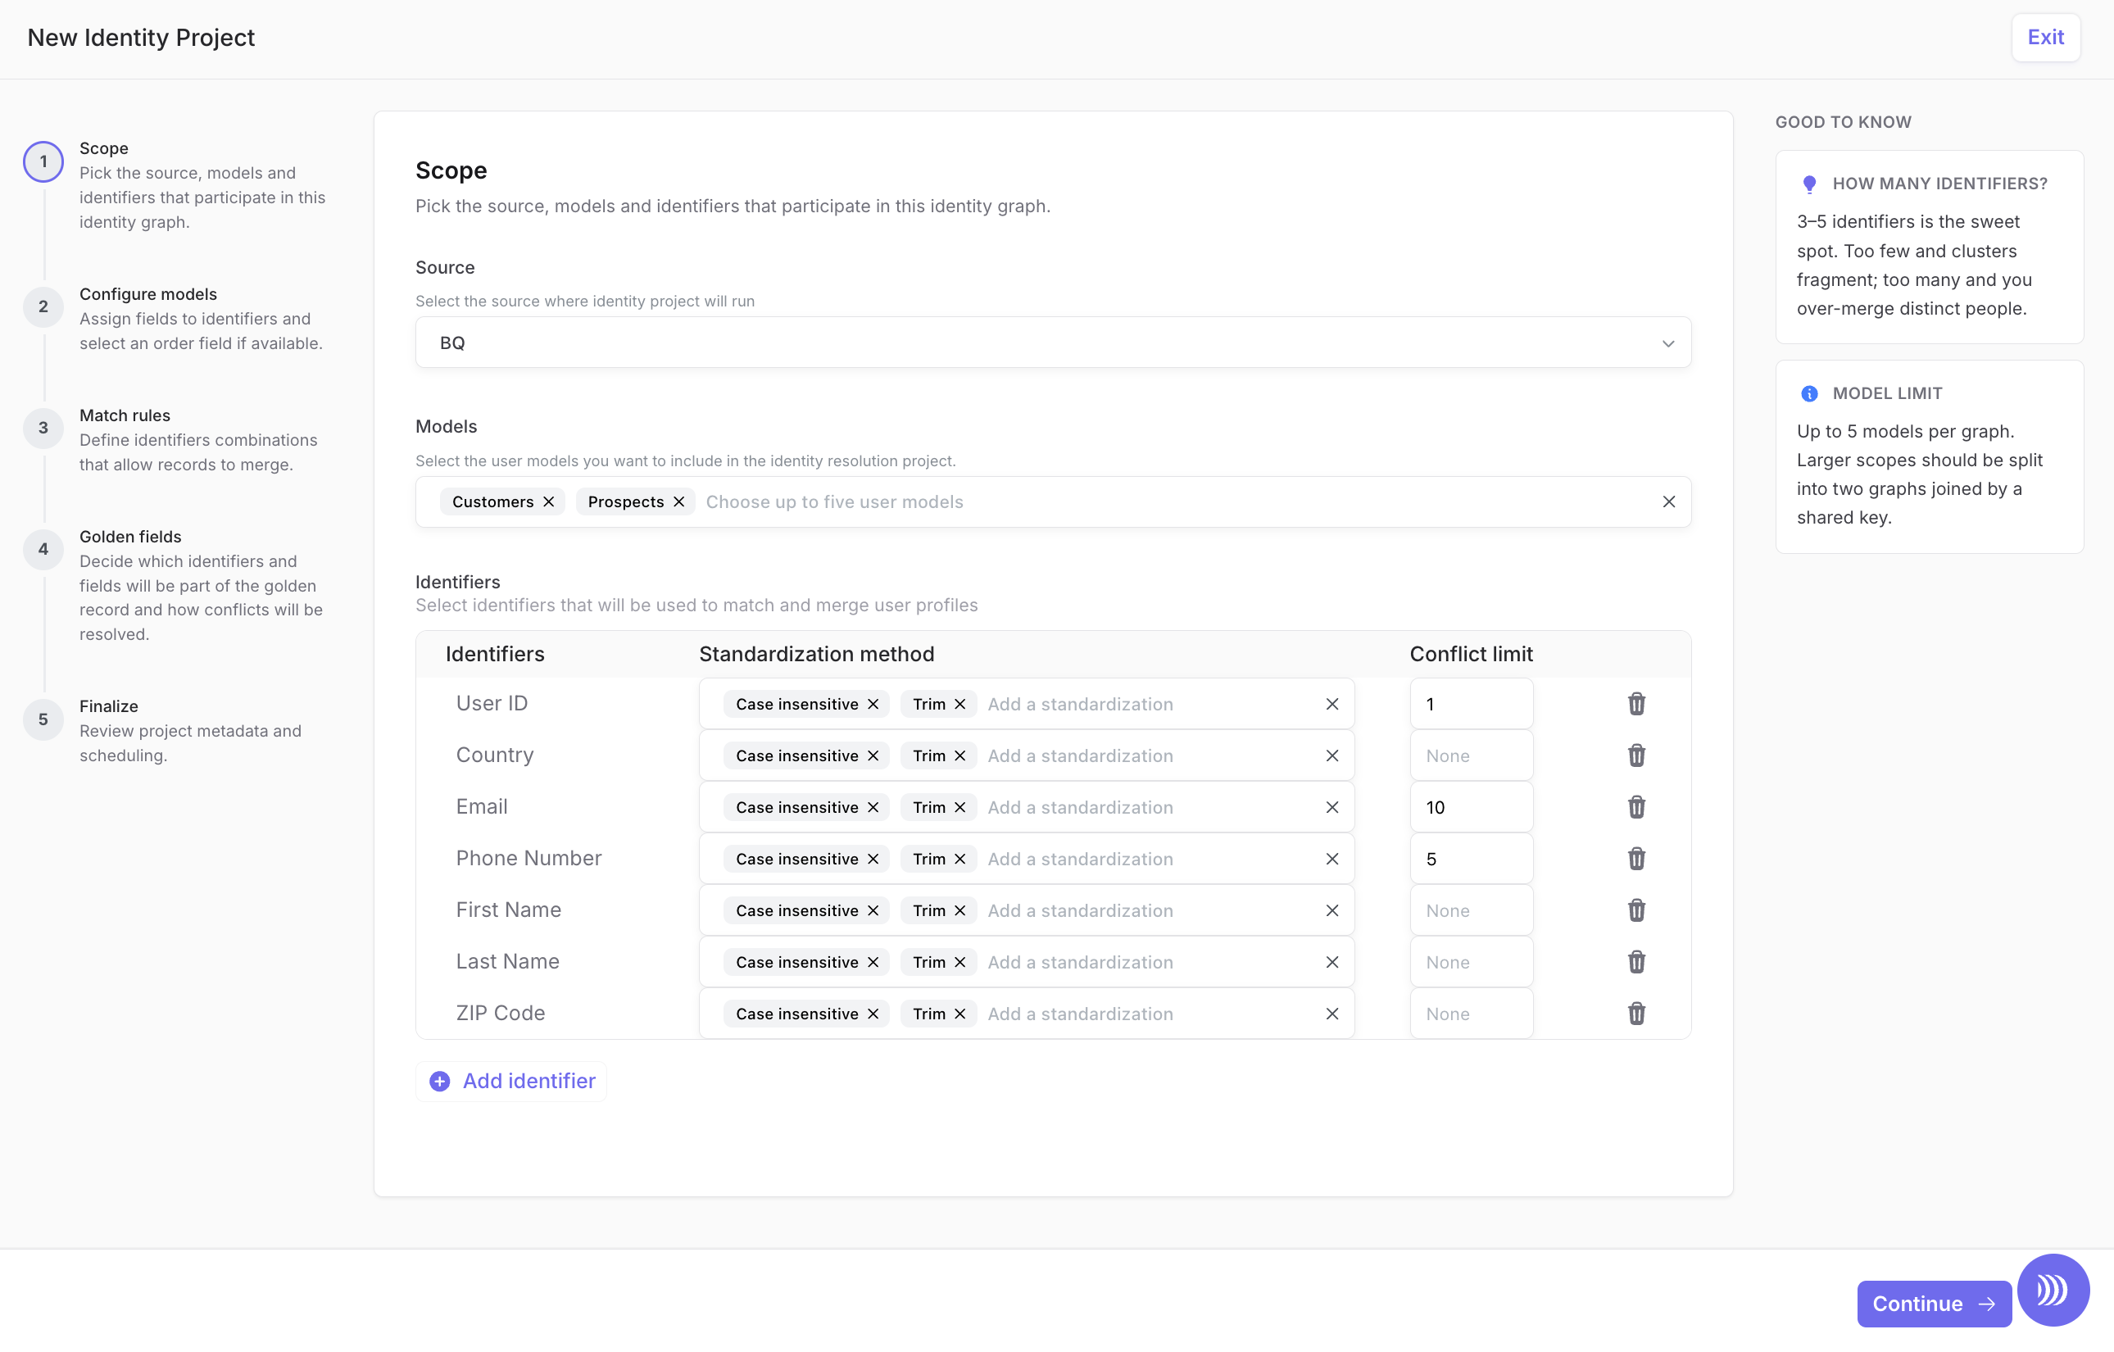Click the lightbulb icon beside HOW MANY IDENTIFIERS
2114x1352 pixels.
(x=1809, y=184)
